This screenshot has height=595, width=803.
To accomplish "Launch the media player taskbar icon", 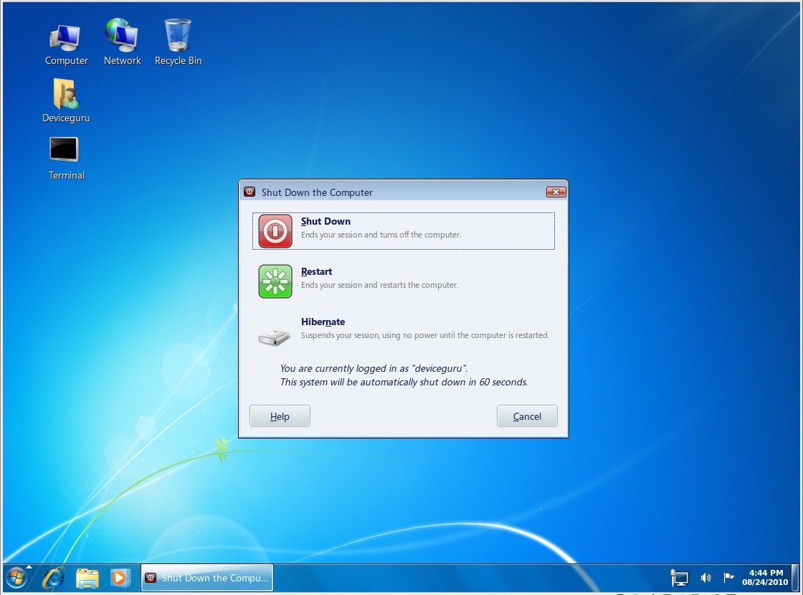I will click(x=119, y=578).
